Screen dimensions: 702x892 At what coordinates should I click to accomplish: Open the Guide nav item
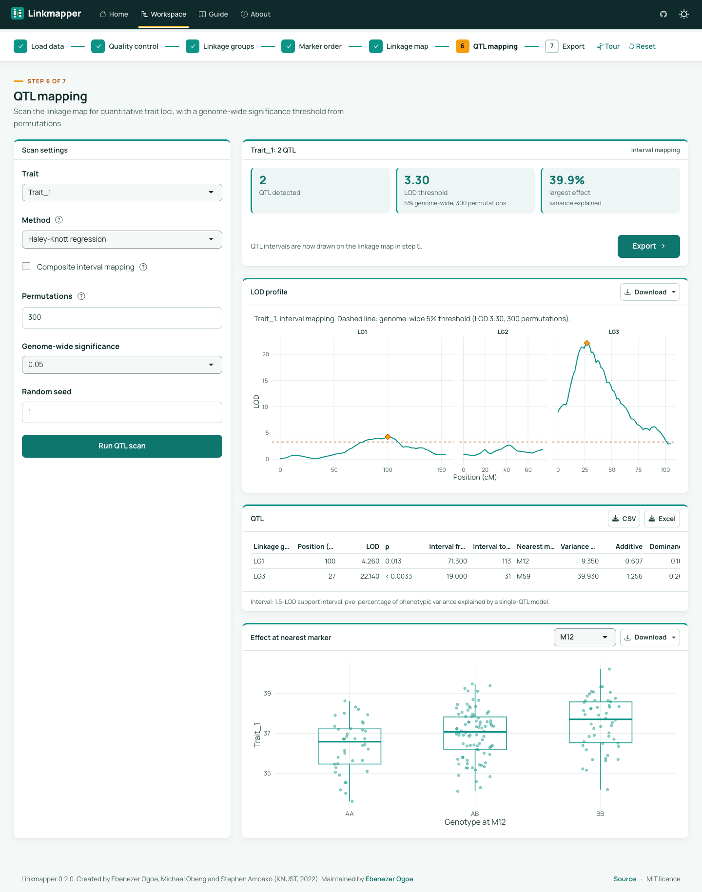[x=214, y=14]
